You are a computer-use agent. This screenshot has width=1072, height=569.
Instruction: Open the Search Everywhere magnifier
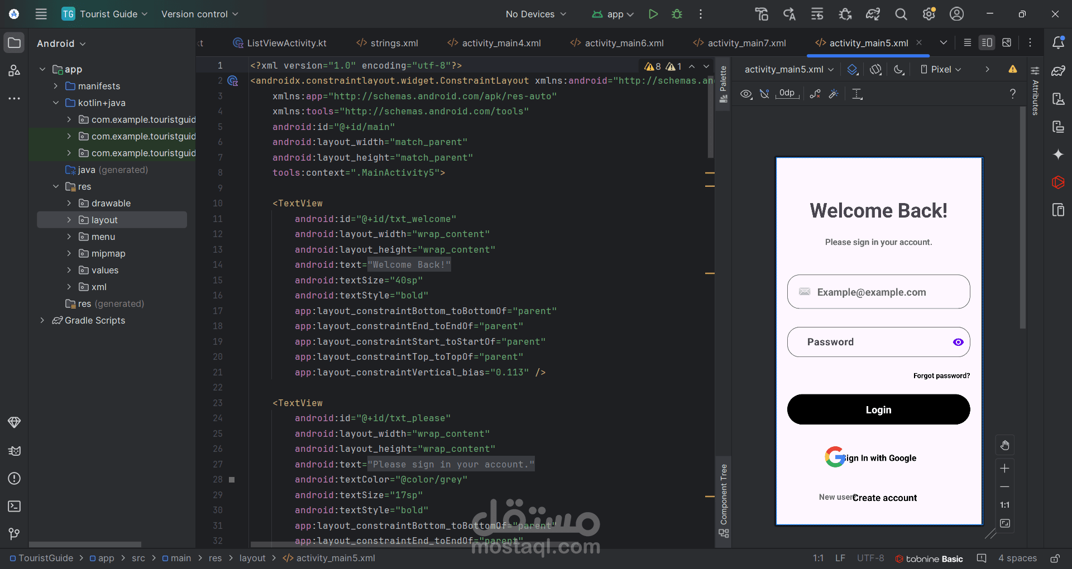901,14
